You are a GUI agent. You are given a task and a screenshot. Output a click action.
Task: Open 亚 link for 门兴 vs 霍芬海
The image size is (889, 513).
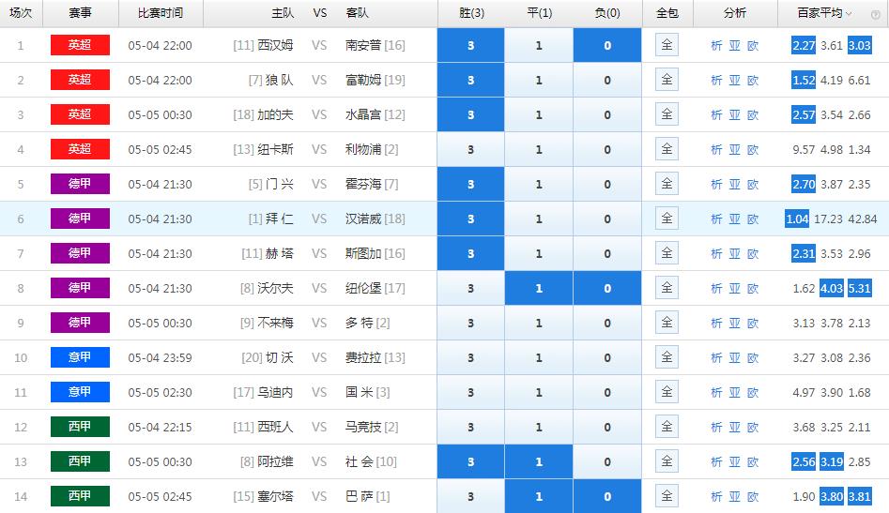[x=735, y=184]
